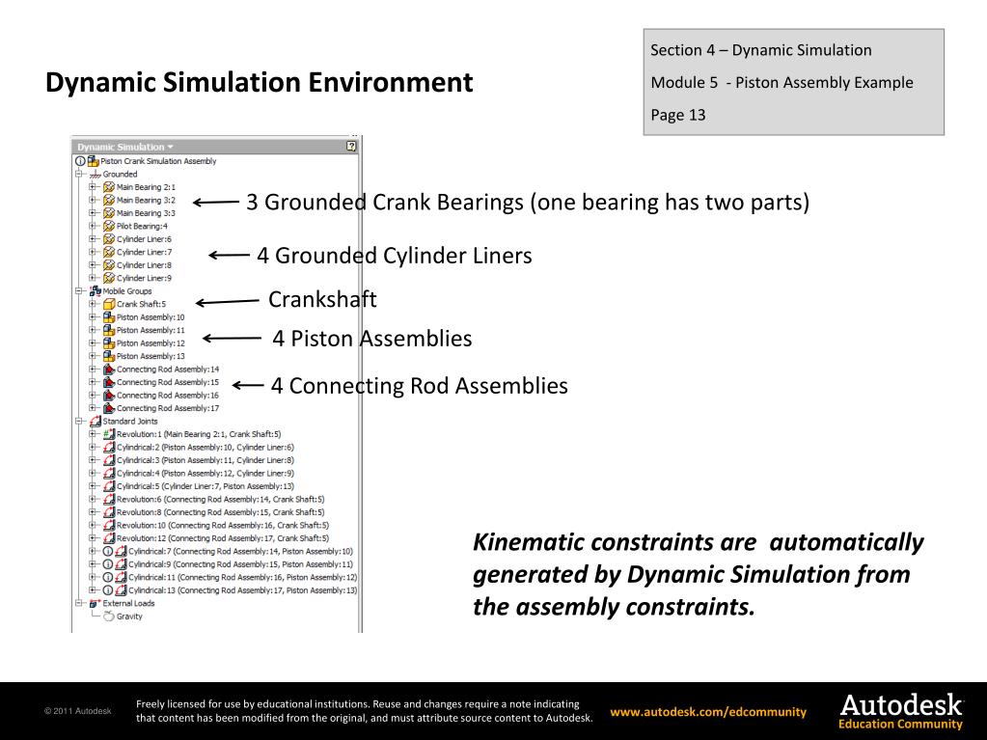Open the autodesk.com/edcommunity link
The image size is (987, 740).
coord(708,712)
